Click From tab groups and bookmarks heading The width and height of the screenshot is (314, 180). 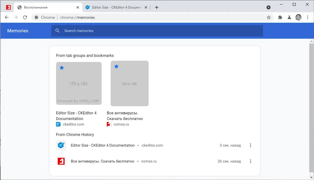[x=85, y=56]
